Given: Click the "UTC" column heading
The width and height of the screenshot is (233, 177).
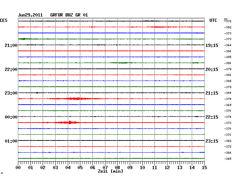Looking at the screenshot, I should tap(213, 20).
